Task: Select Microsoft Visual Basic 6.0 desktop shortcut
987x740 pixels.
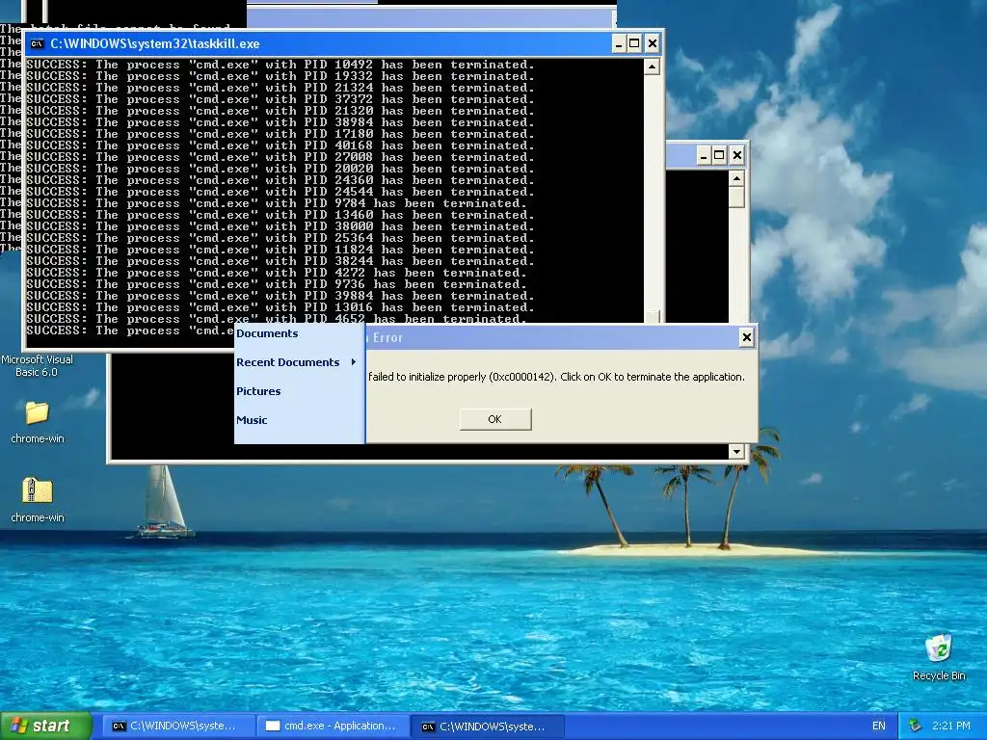Action: pyautogui.click(x=37, y=365)
